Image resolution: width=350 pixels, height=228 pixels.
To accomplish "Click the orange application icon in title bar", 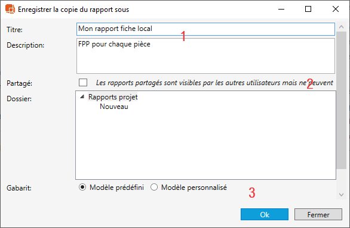I will pos(10,9).
